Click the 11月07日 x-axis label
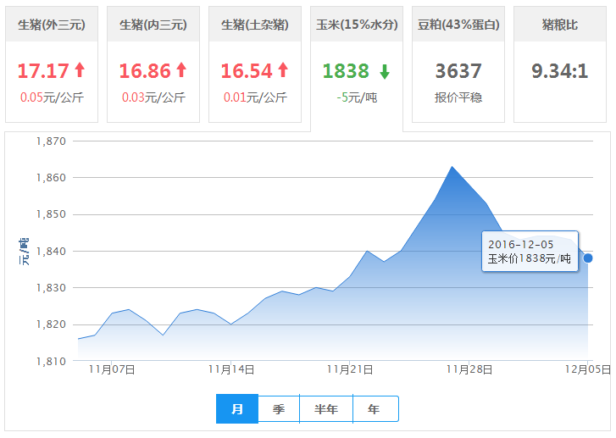 coord(112,369)
